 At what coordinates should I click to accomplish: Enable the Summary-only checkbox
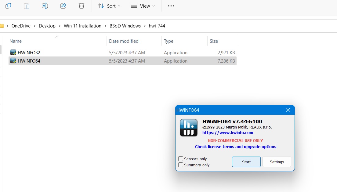(180, 165)
